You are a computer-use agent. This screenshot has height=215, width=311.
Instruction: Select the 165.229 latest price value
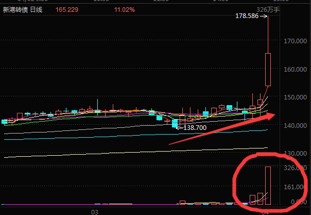click(x=67, y=10)
